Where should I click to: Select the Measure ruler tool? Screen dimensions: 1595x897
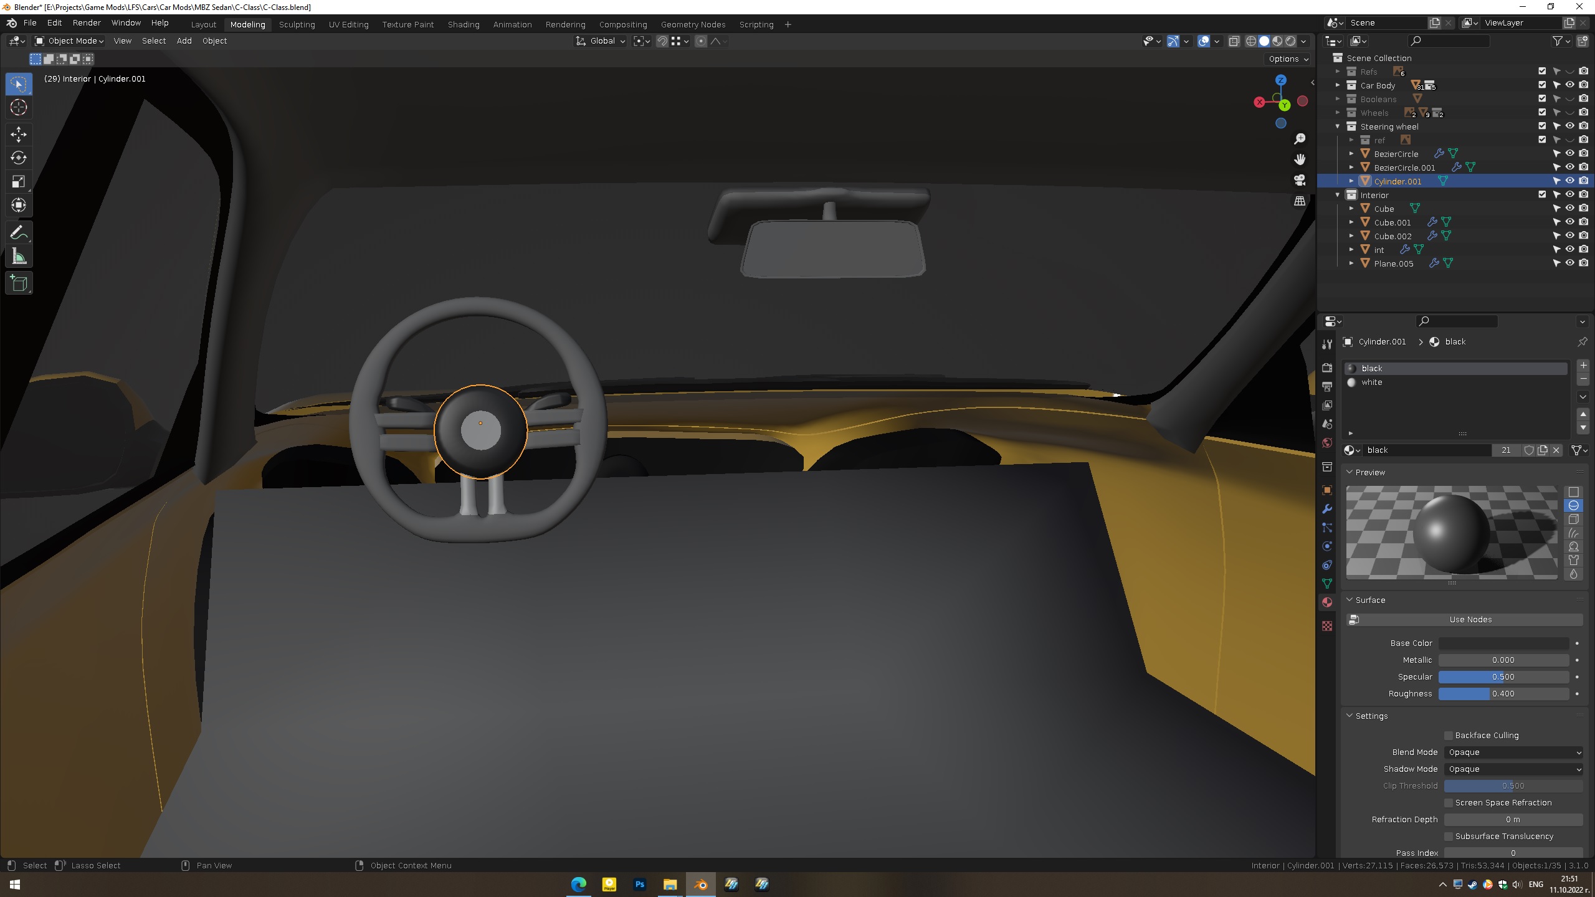(19, 257)
